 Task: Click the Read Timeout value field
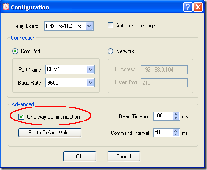pyautogui.click(x=163, y=116)
